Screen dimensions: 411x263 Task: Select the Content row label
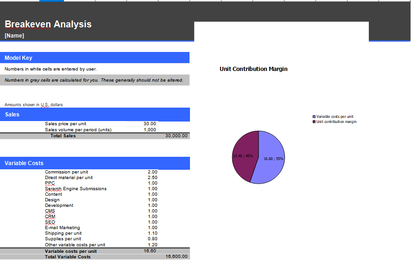53,194
